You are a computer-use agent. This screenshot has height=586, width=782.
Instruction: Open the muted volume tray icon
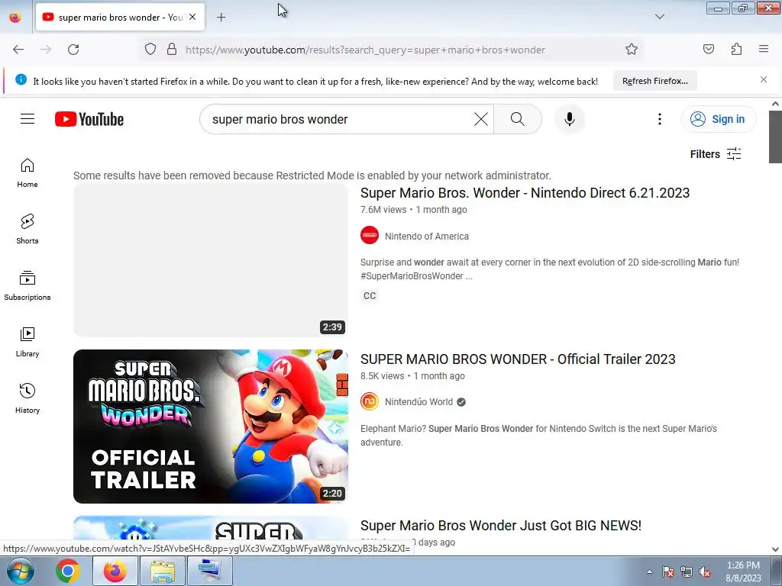click(705, 572)
